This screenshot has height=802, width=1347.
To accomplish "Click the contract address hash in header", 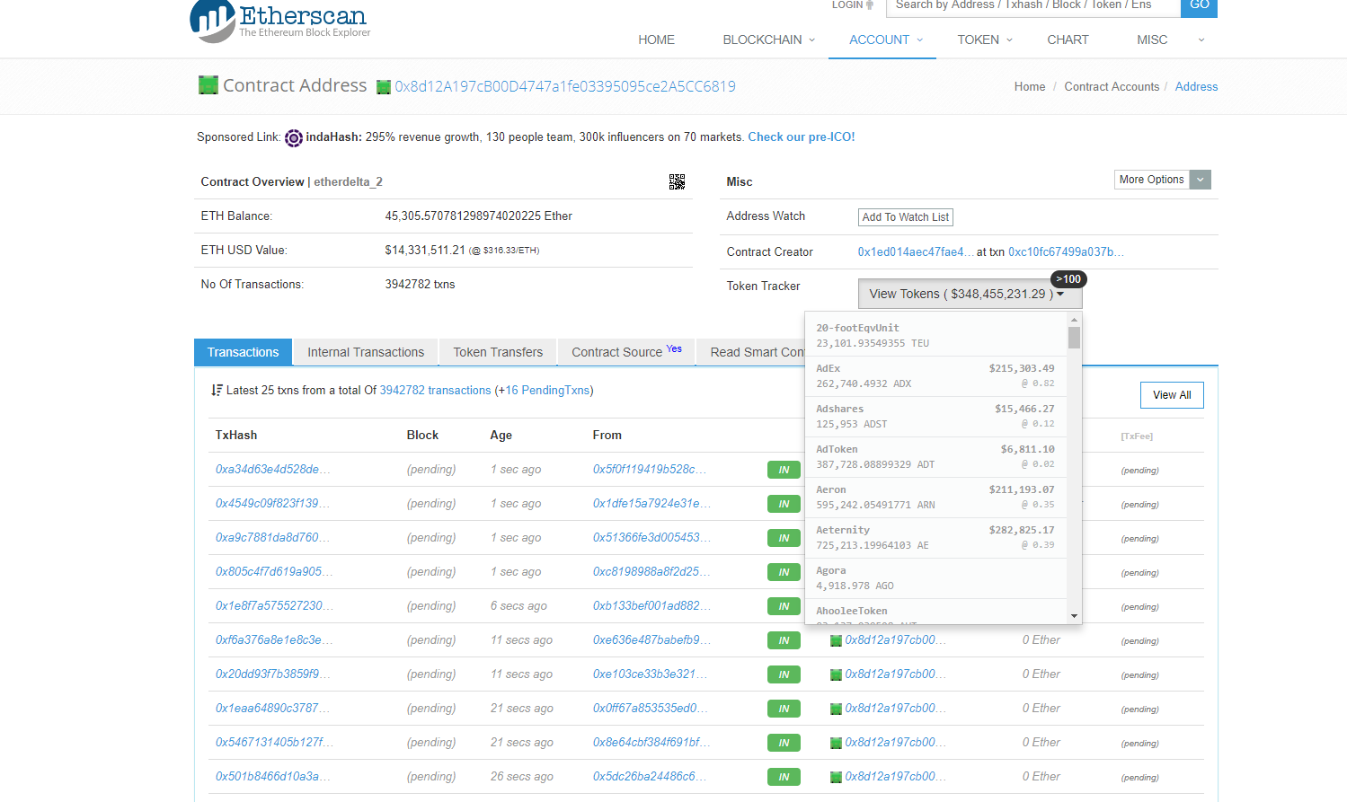I will coord(565,87).
